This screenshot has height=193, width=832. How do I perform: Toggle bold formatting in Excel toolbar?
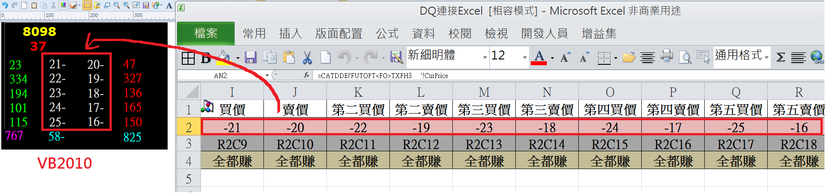click(206, 58)
